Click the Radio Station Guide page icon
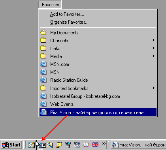The width and height of the screenshot is (166, 150). click(43, 80)
